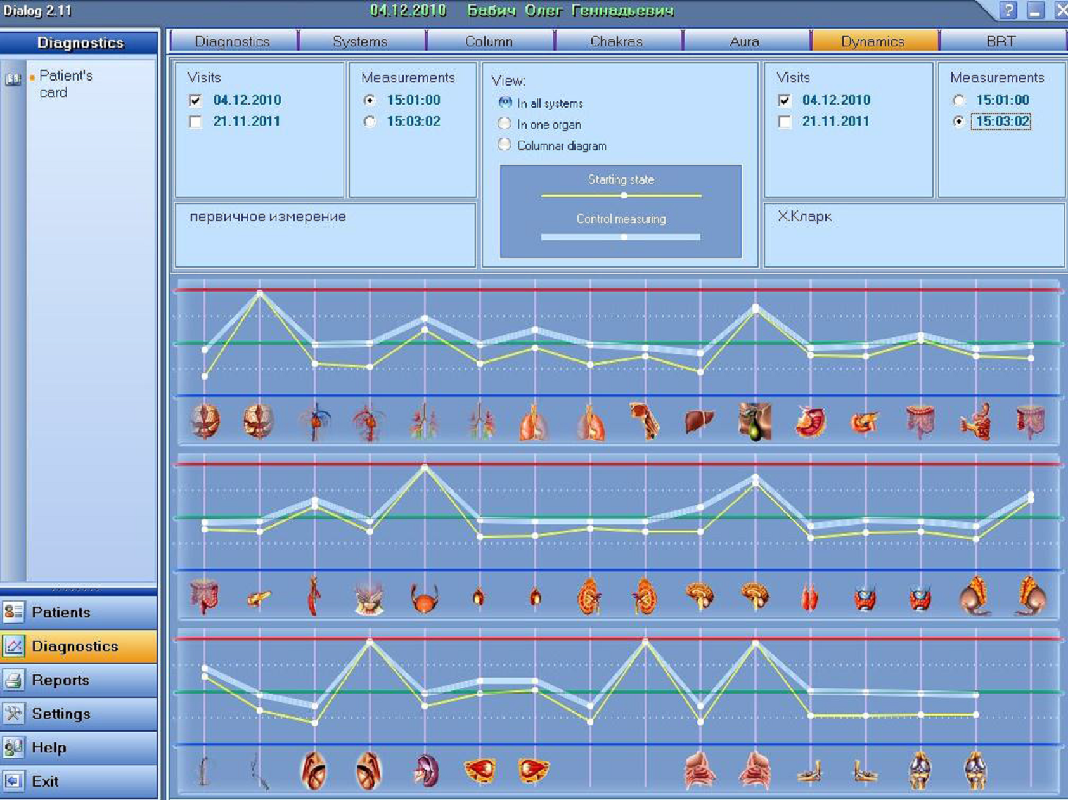This screenshot has width=1068, height=800.
Task: Click the Help sidebar icon
Action: 13,747
